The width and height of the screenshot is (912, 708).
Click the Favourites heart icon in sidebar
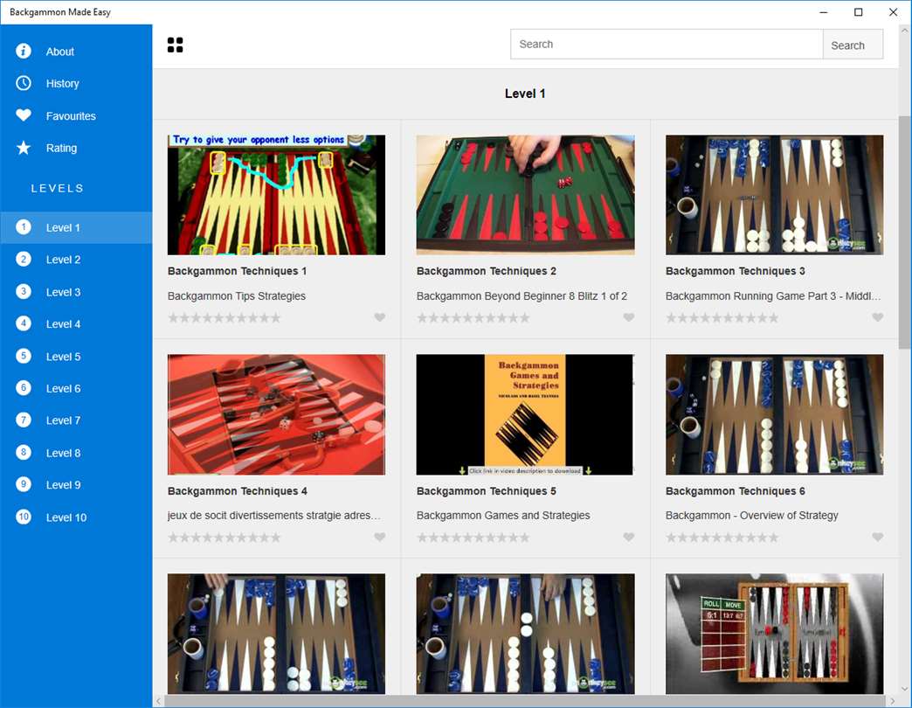coord(24,115)
